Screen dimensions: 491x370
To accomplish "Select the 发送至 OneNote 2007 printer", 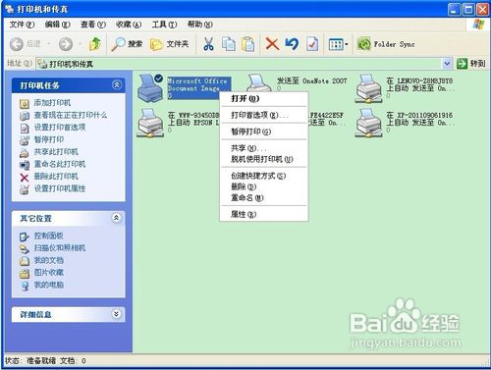I will 259,83.
